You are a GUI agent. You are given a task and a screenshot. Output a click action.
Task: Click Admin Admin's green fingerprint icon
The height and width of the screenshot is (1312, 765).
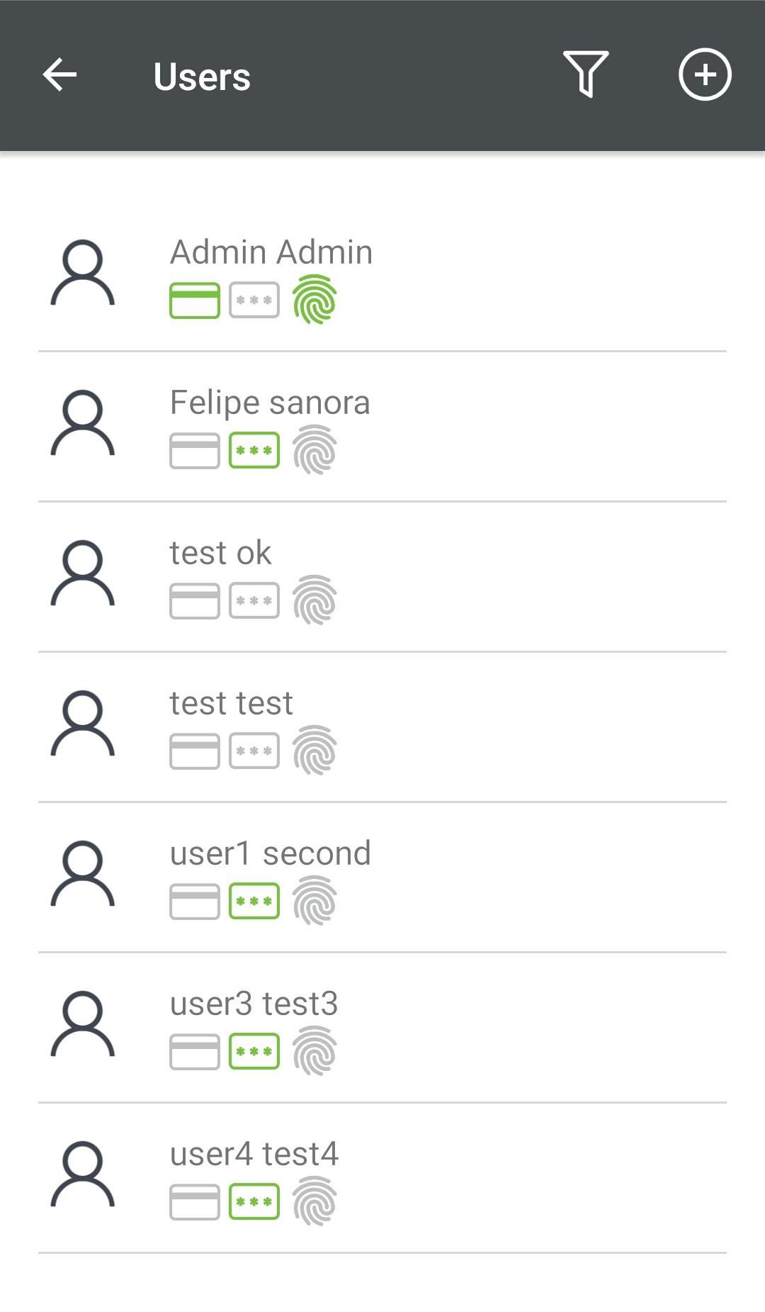314,299
